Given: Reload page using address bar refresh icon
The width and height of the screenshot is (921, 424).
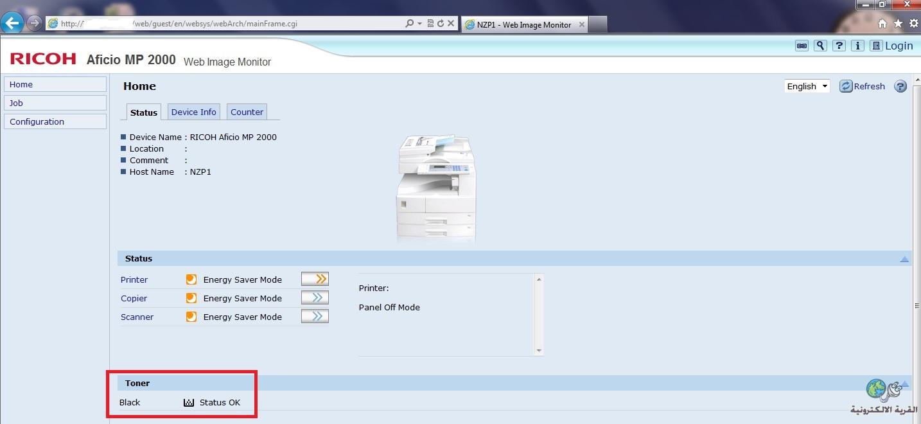Looking at the screenshot, I should click(x=440, y=24).
